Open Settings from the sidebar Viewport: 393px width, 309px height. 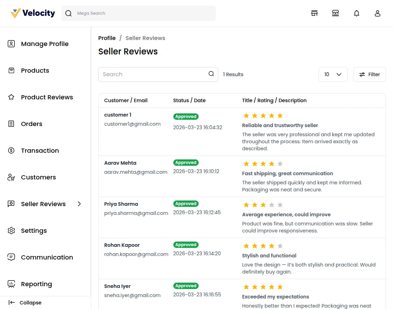(11, 230)
